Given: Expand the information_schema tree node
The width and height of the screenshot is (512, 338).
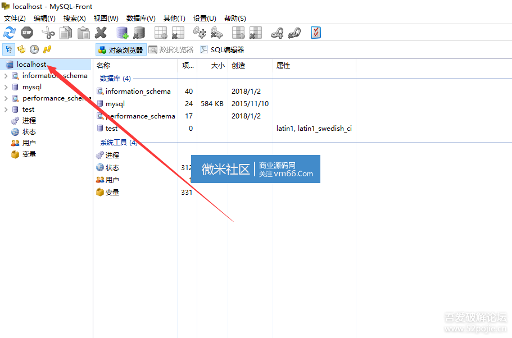Looking at the screenshot, I should point(6,76).
